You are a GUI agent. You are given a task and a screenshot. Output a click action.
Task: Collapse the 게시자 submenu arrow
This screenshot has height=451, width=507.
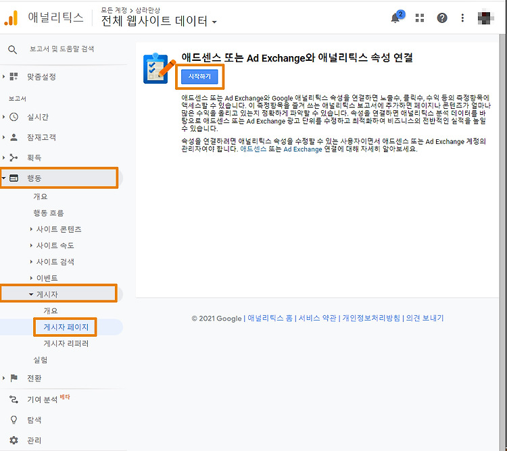31,294
